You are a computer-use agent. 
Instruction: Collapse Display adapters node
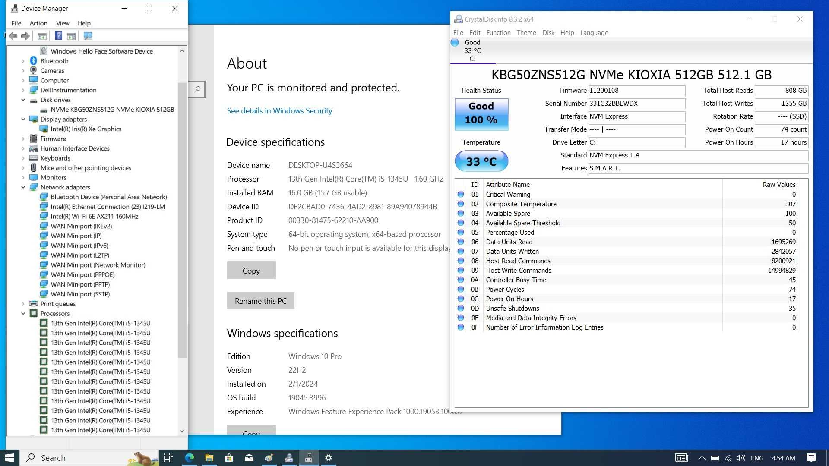pyautogui.click(x=23, y=120)
